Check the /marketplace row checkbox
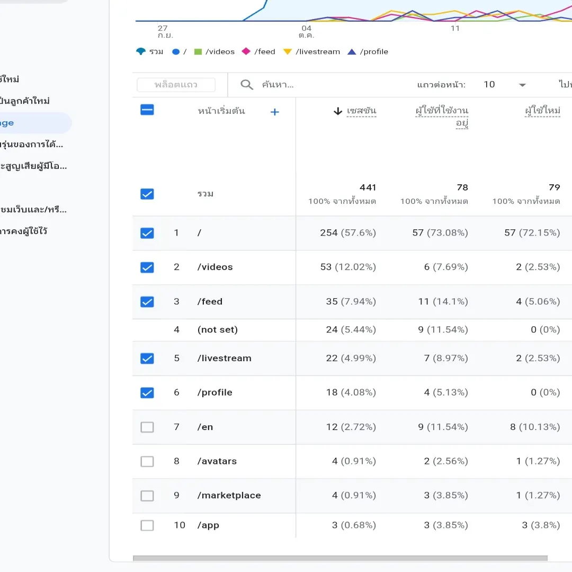 147,496
